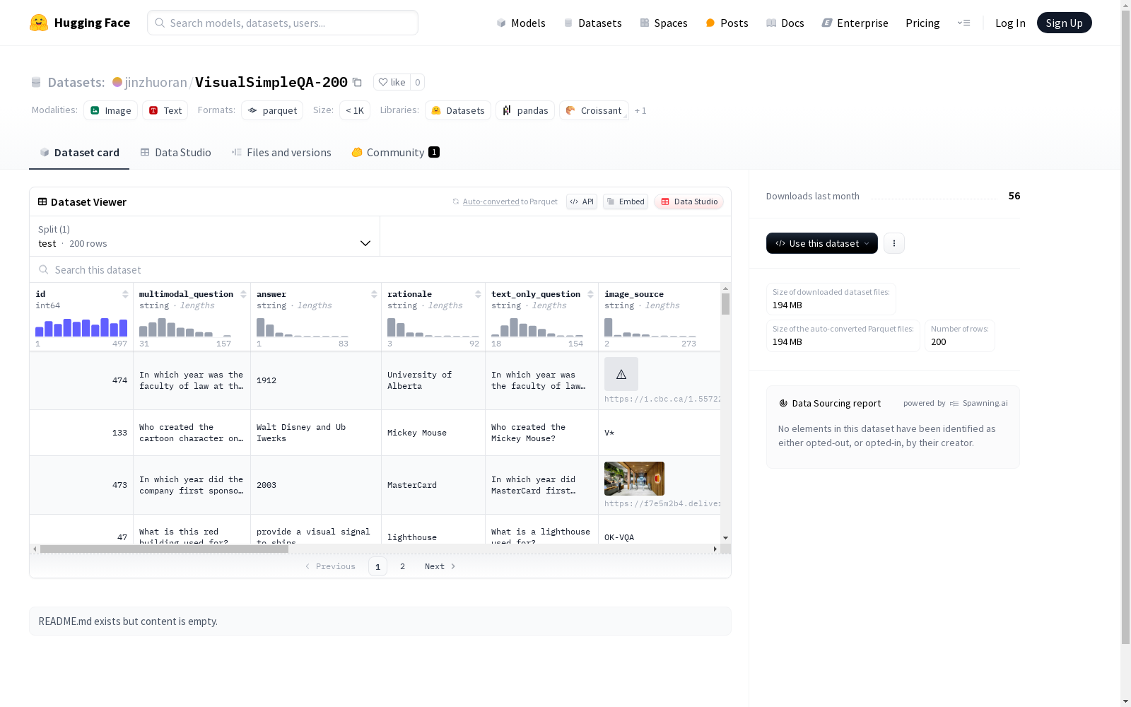Open the jinzhuoran profile link
1131x707 pixels.
coord(156,82)
